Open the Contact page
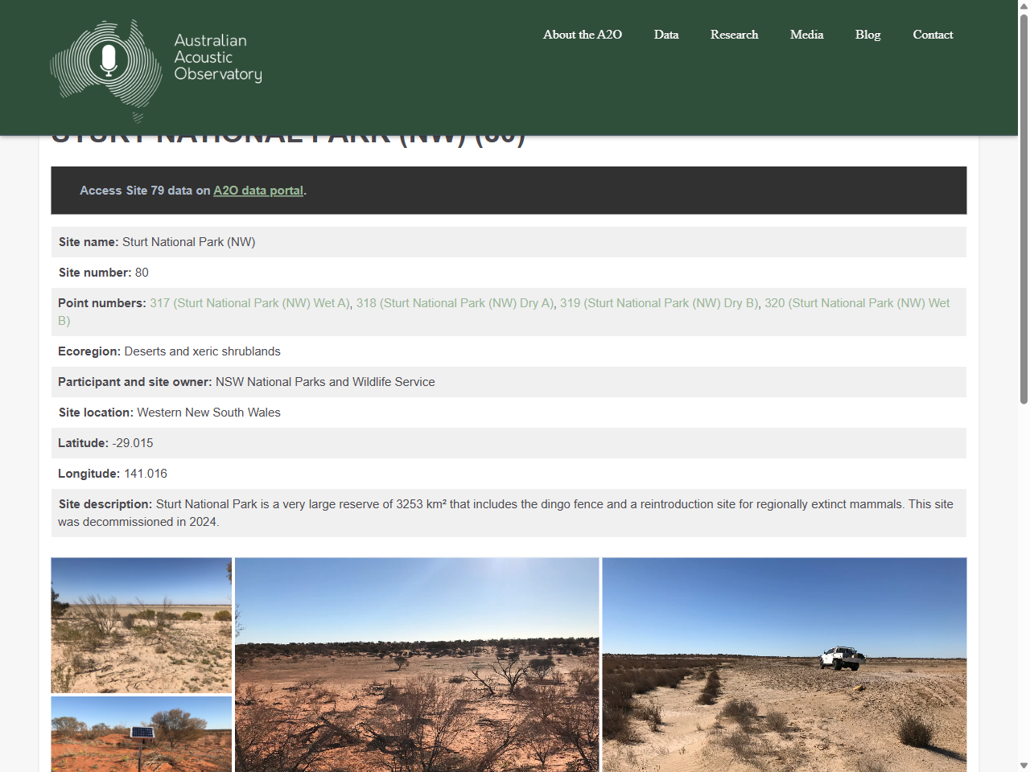The width and height of the screenshot is (1030, 772). (933, 35)
